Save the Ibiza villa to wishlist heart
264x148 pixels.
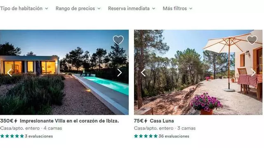coord(118,40)
